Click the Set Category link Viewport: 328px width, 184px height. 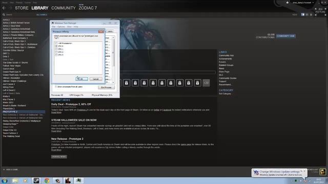[x=225, y=94]
